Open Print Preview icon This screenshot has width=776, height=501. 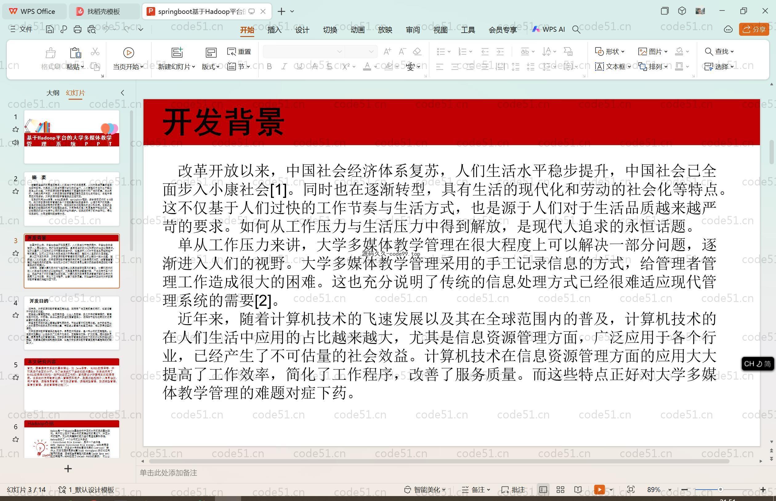pos(92,30)
